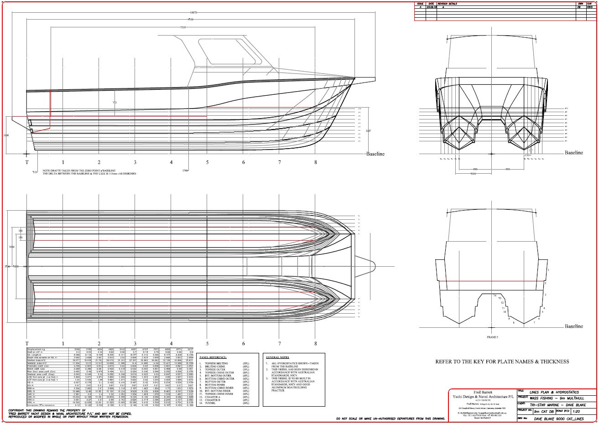
Task: Click the 'TOPSIDE BELTING' panel entry
Action: click(217, 363)
